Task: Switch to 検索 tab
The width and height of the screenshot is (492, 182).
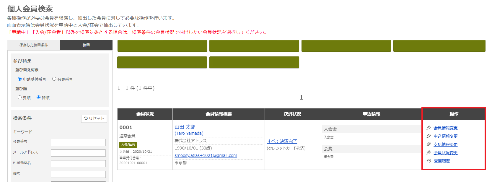Action: pos(86,45)
